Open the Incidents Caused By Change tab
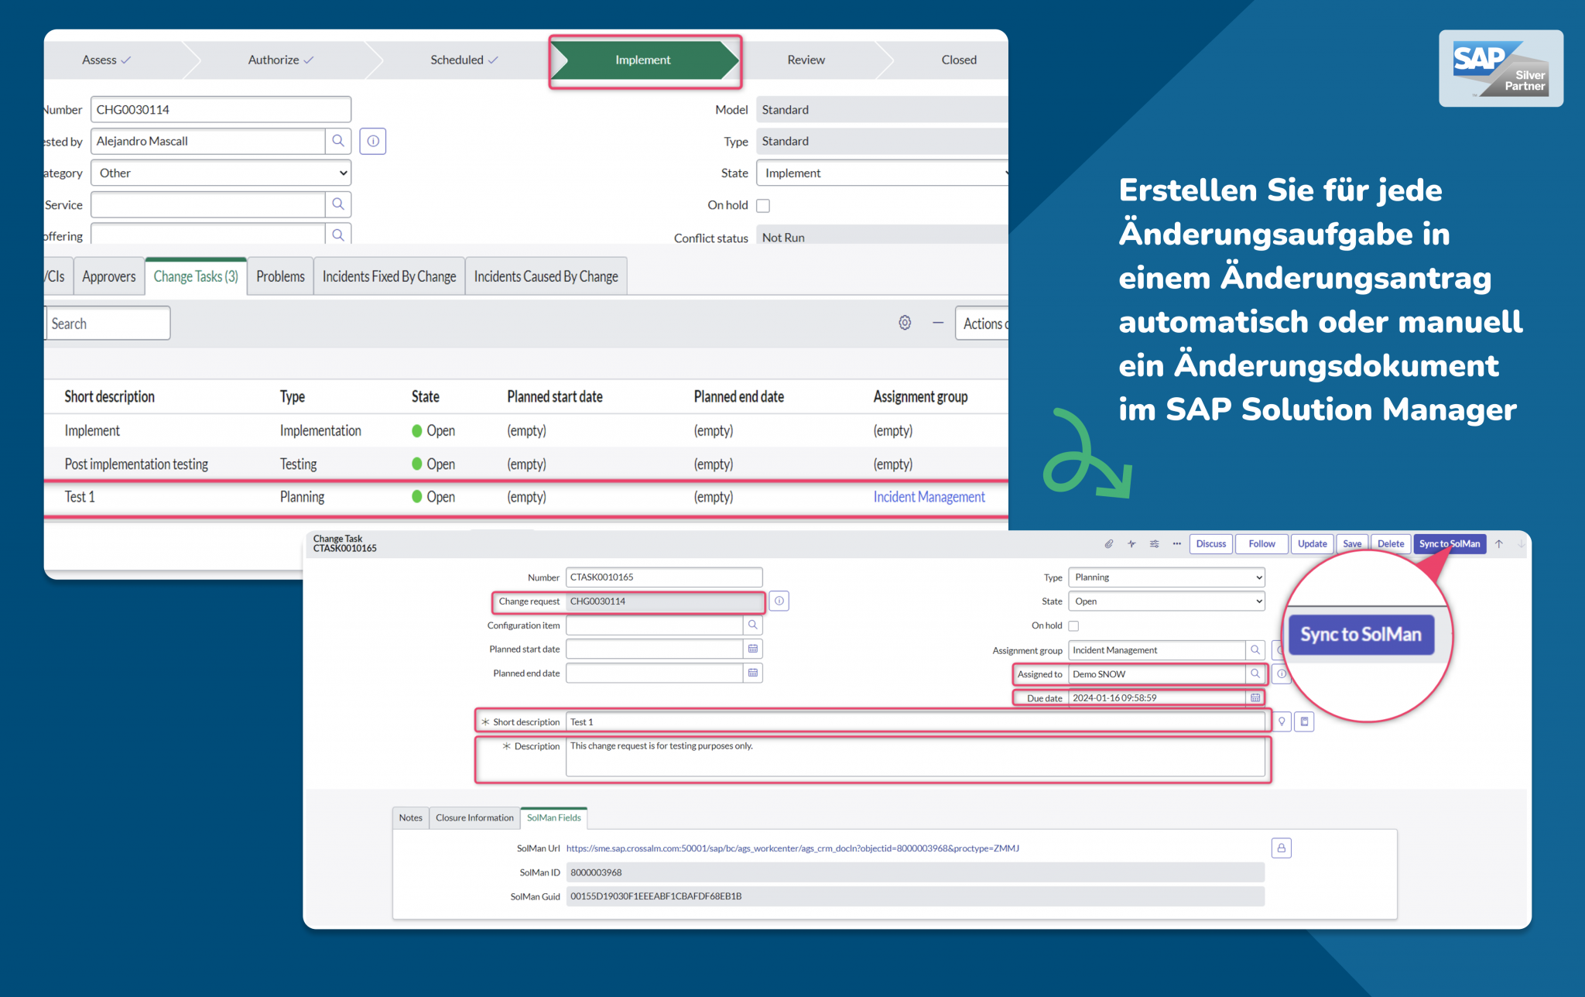Viewport: 1585px width, 997px height. 546,276
